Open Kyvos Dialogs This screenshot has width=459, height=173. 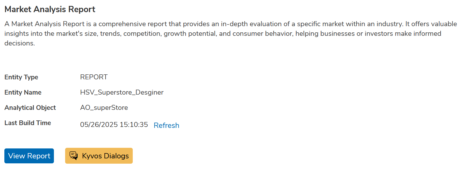point(99,156)
